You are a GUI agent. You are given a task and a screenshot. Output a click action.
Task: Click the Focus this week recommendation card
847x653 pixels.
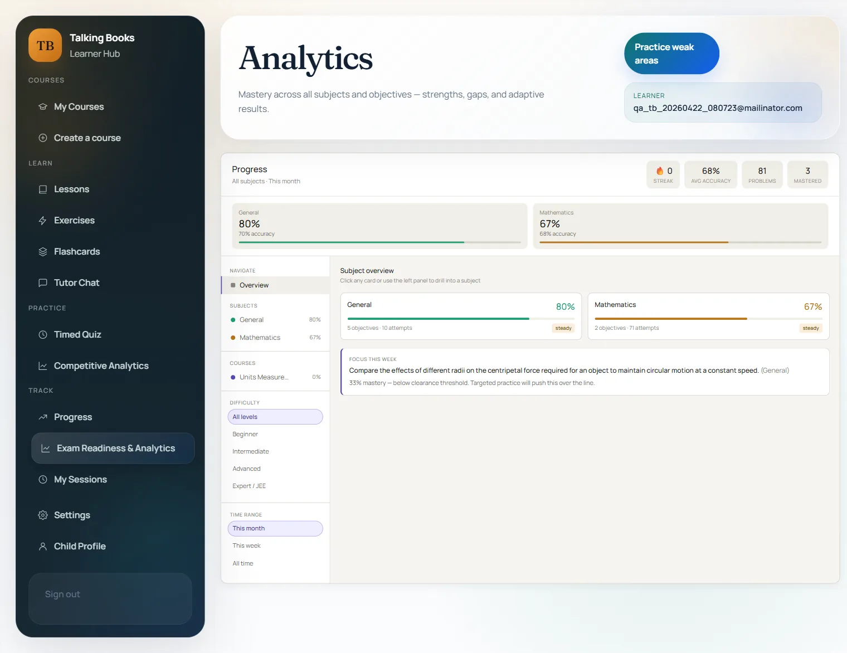coord(585,372)
